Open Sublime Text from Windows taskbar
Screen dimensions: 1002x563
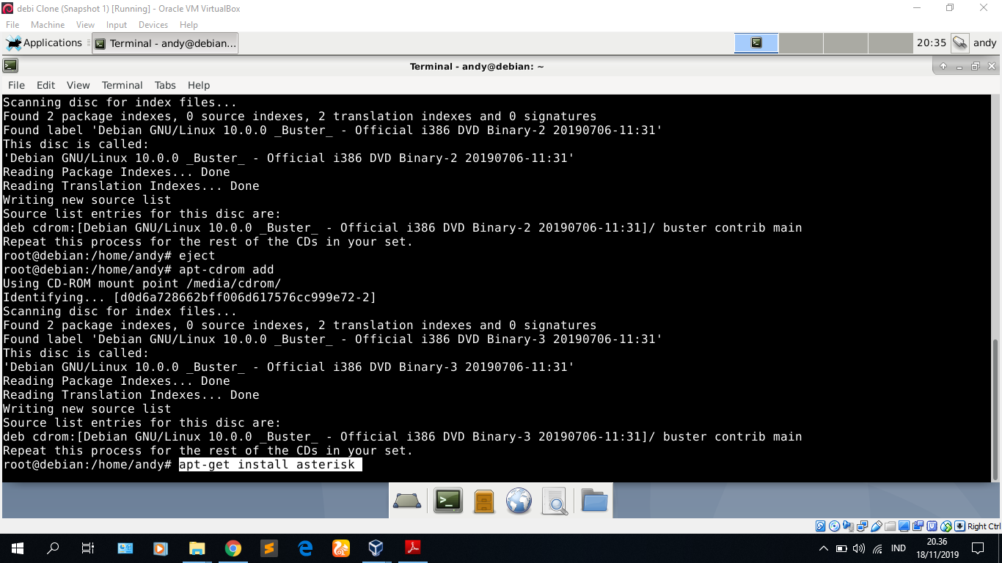[268, 548]
